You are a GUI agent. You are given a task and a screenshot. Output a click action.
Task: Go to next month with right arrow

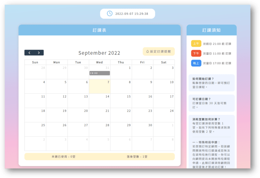click(x=39, y=53)
